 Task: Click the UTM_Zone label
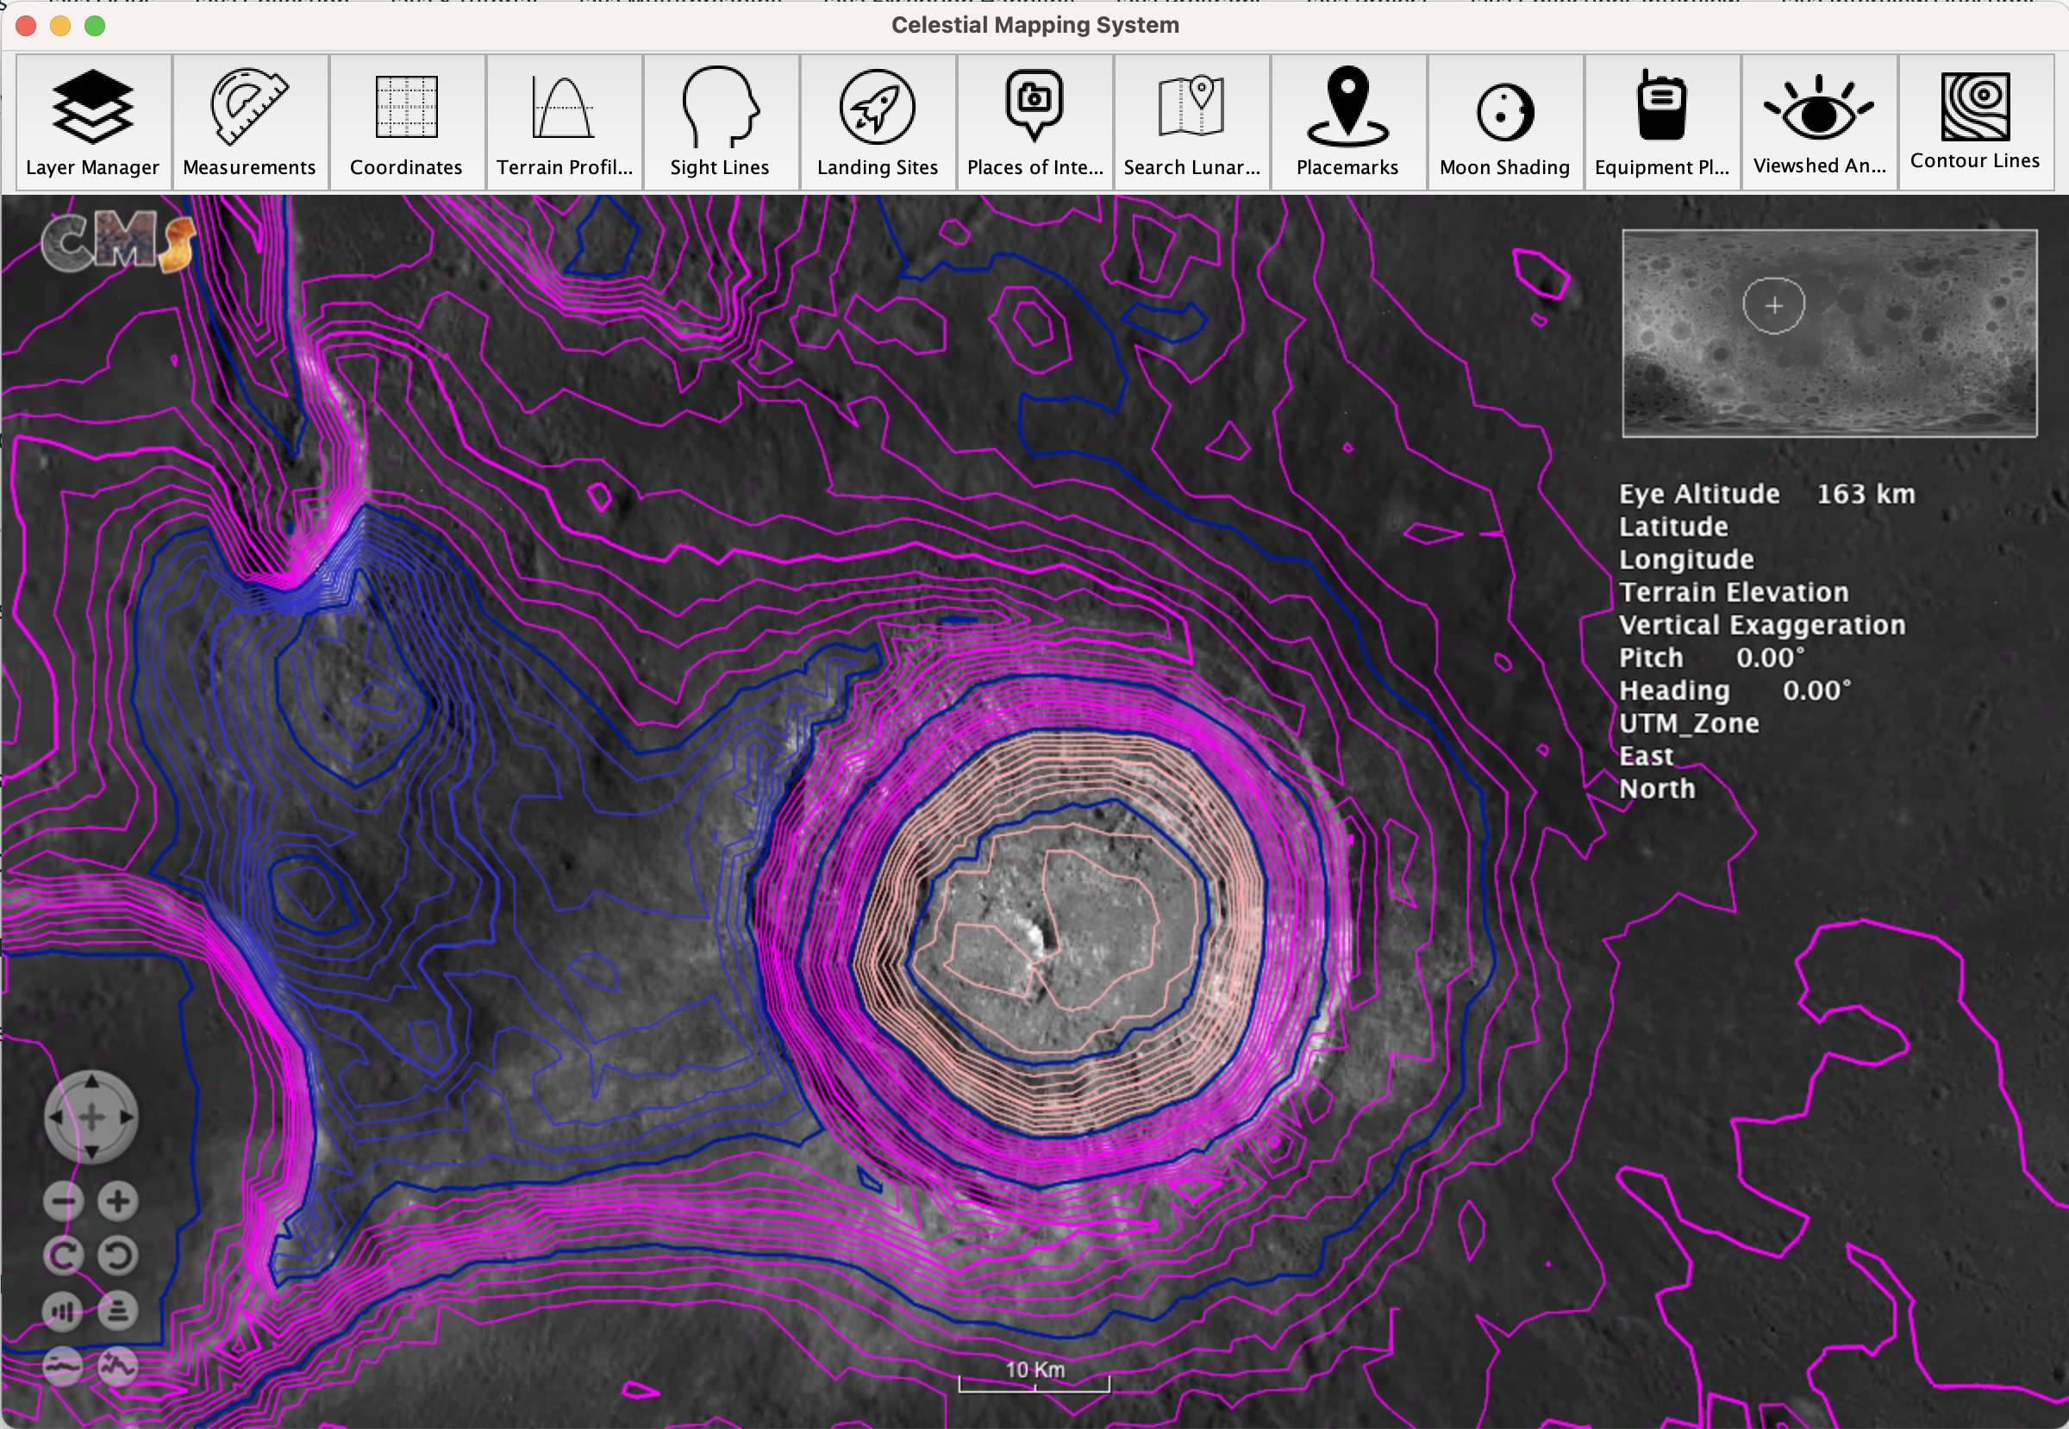[1689, 723]
